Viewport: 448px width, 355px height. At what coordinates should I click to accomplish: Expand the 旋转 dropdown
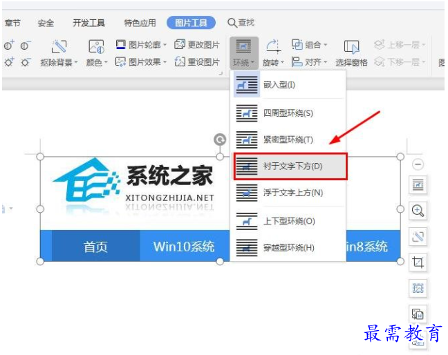click(x=283, y=62)
